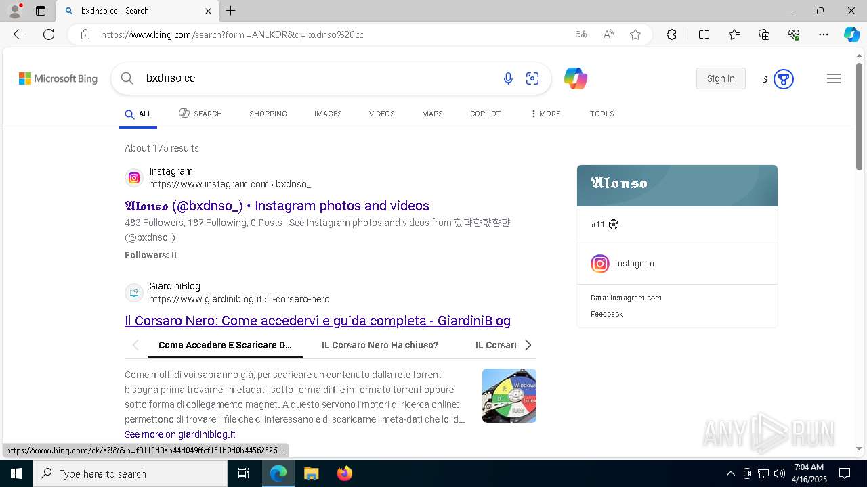Switch to MAPS tab
The width and height of the screenshot is (867, 487).
coord(432,114)
